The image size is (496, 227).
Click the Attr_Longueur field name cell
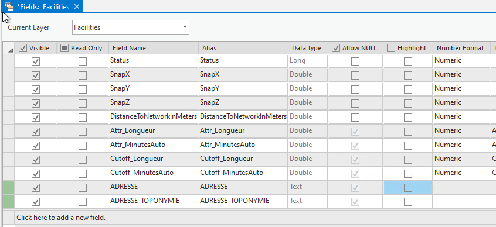153,130
